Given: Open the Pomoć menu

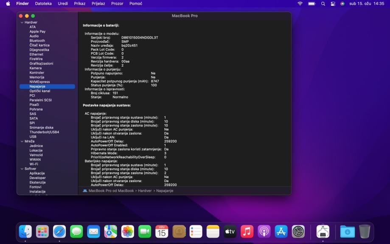Looking at the screenshot, I should click(136, 3).
